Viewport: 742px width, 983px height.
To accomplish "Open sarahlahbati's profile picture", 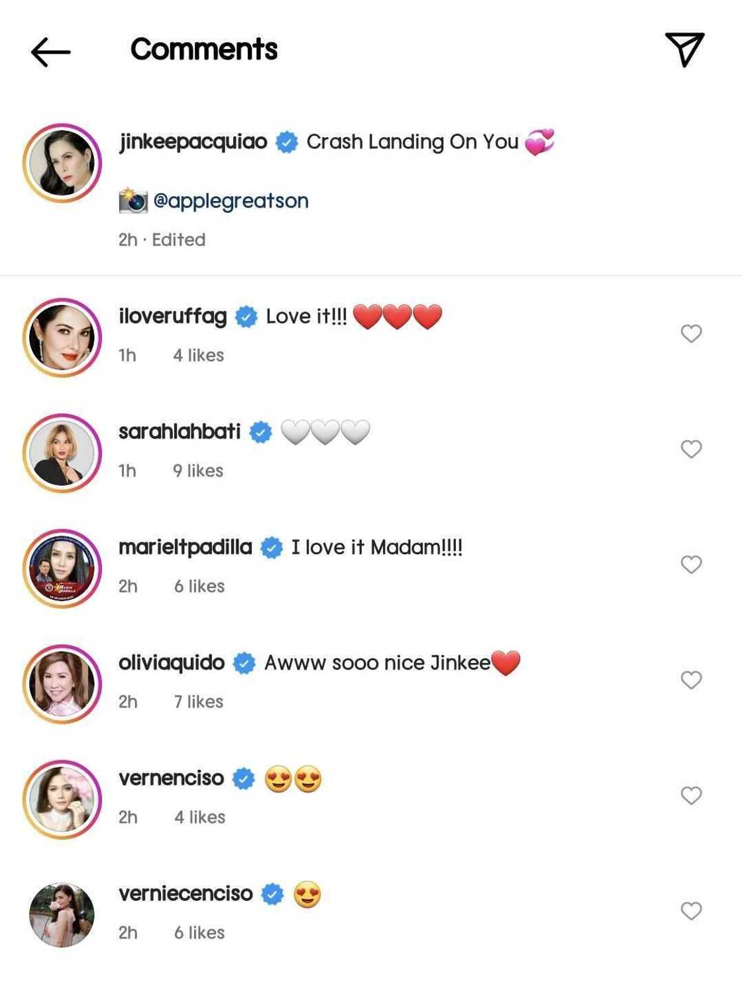I will (62, 453).
